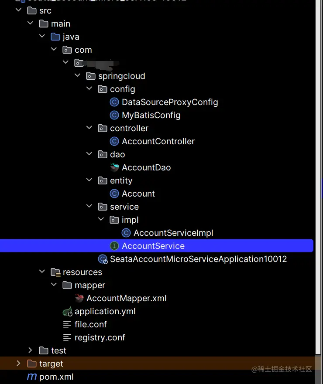Expand the test folder
Viewport: 323px width, 384px height.
(x=30, y=350)
